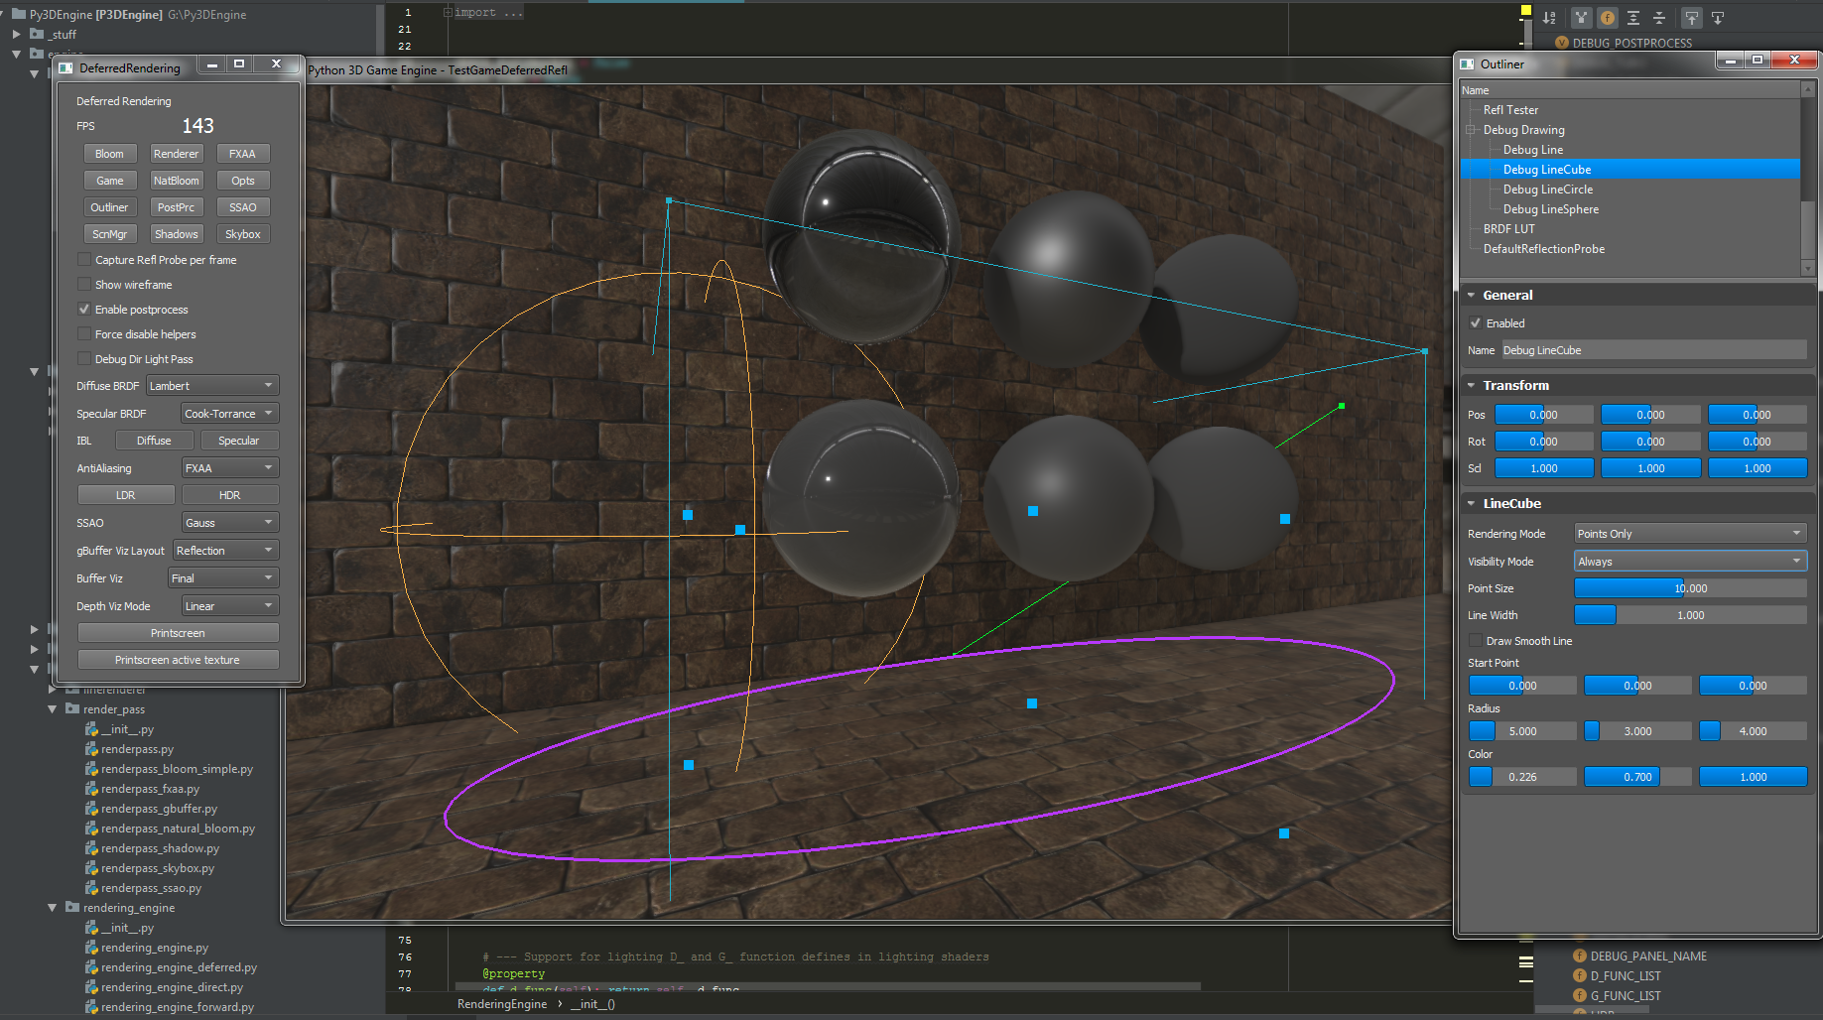Enable Capture Refl Probe per frame
Viewport: 1823px width, 1020px height.
84,259
